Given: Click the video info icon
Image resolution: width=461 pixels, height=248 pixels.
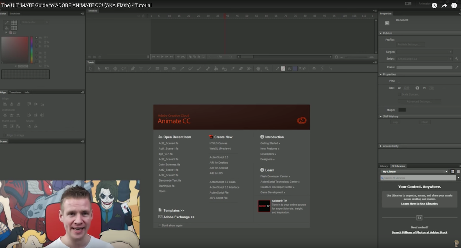Looking at the screenshot, I should (x=454, y=5).
